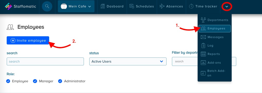This screenshot has height=93, width=262.
Task: Click the 'Role:' label
Action: point(11,74)
